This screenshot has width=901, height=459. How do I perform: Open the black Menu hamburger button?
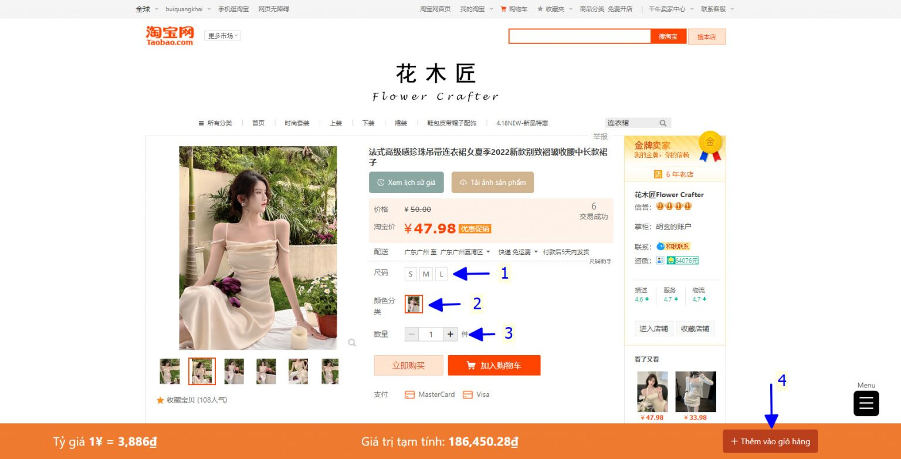tap(866, 404)
